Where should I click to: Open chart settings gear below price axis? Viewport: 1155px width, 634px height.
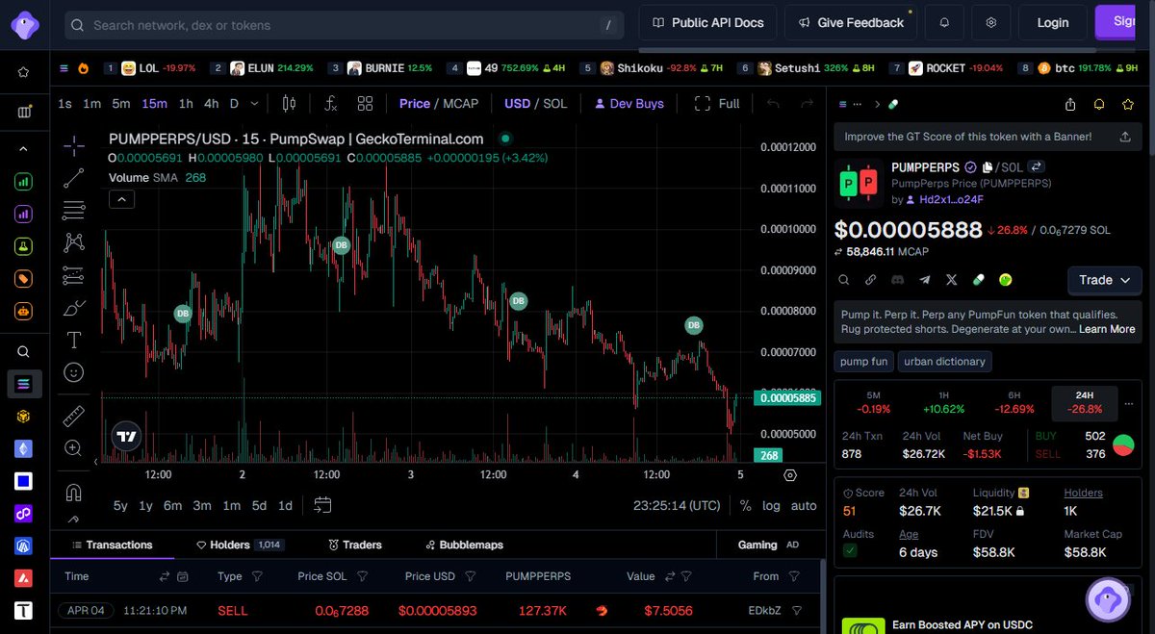(790, 475)
